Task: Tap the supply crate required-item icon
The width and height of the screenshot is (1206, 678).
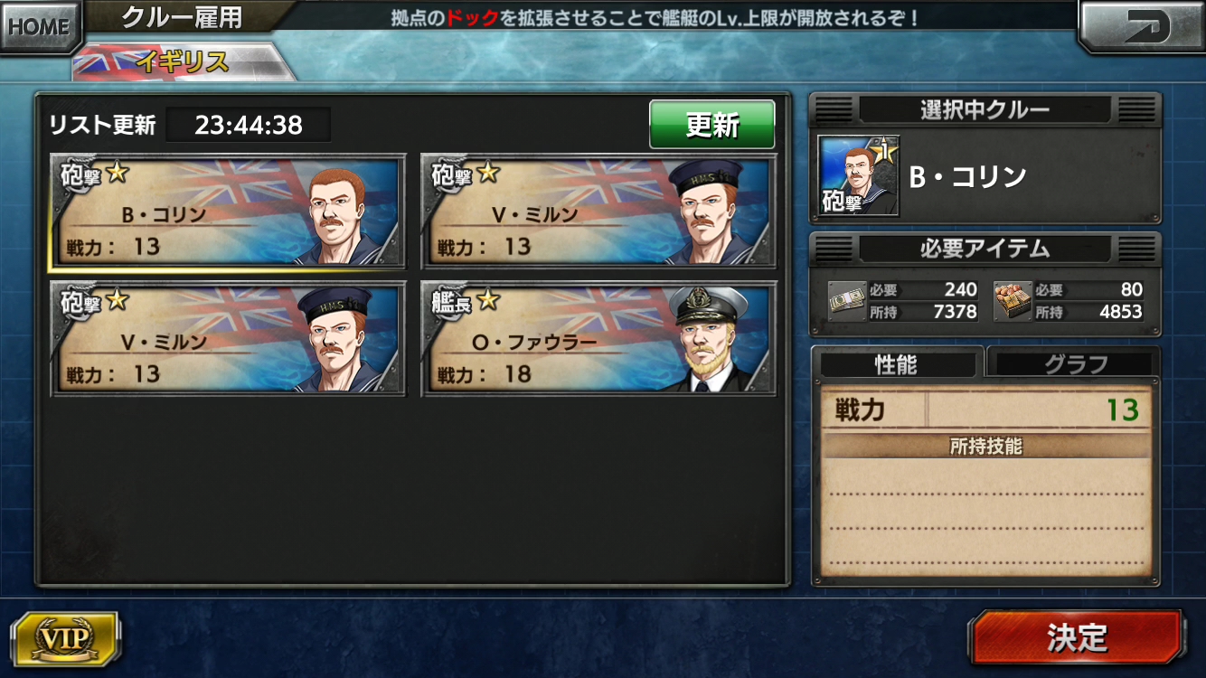Action: coord(1013,301)
